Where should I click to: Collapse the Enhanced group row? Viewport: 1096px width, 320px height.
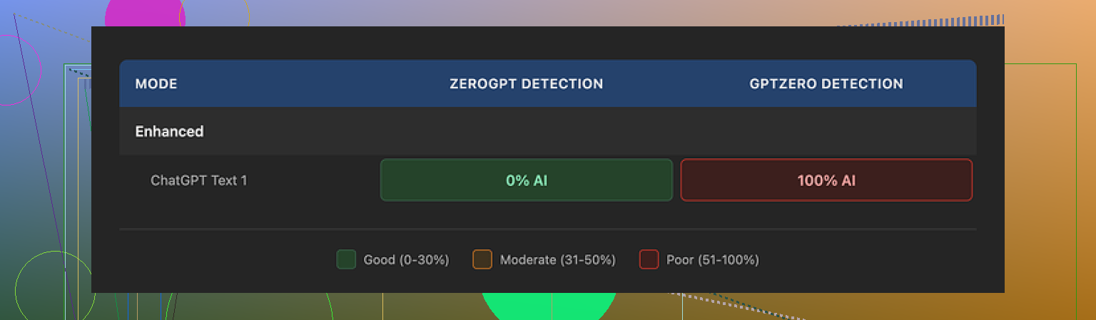pos(169,132)
